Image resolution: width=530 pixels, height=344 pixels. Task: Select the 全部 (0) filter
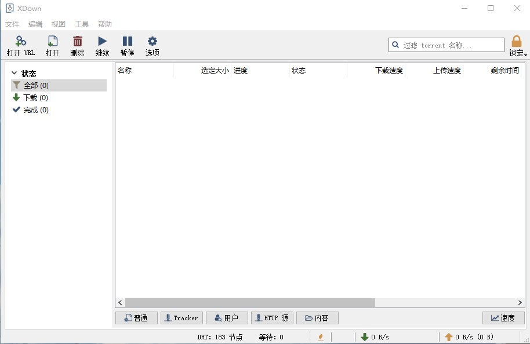[59, 85]
